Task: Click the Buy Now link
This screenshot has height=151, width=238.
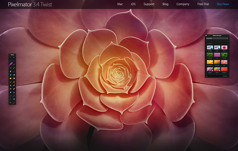Action: click(x=223, y=4)
